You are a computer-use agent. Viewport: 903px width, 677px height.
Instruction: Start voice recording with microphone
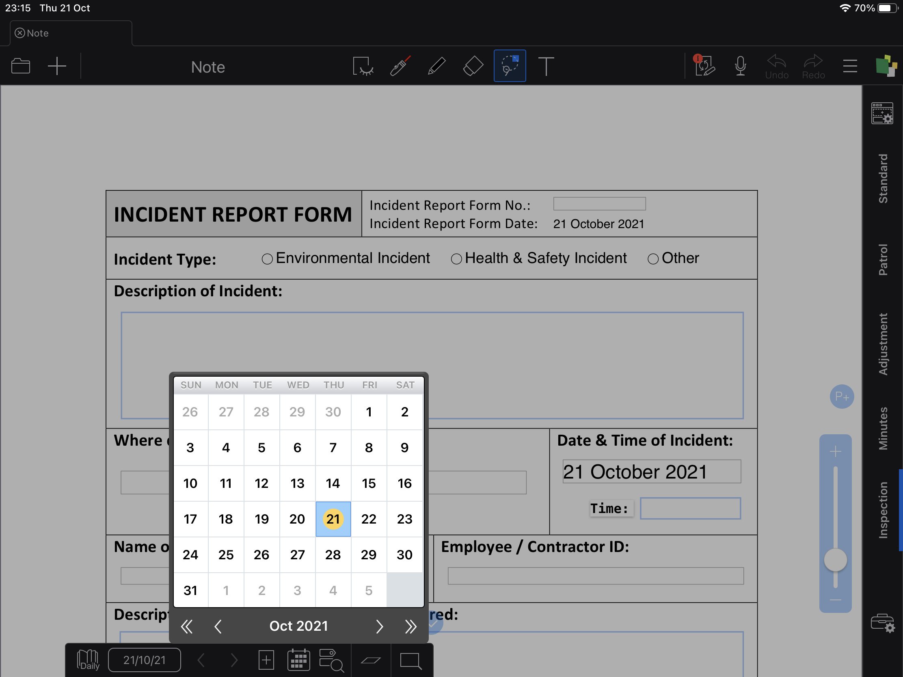pos(740,66)
